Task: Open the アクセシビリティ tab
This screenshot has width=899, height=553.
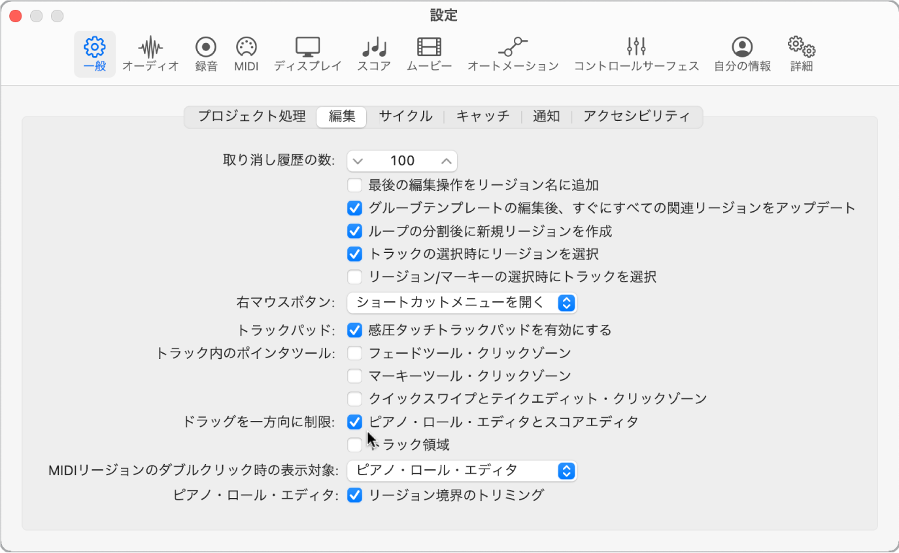Action: [637, 116]
